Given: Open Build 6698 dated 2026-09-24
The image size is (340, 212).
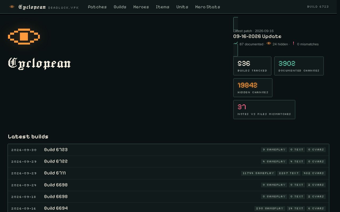Looking at the screenshot, I should 168,185.
